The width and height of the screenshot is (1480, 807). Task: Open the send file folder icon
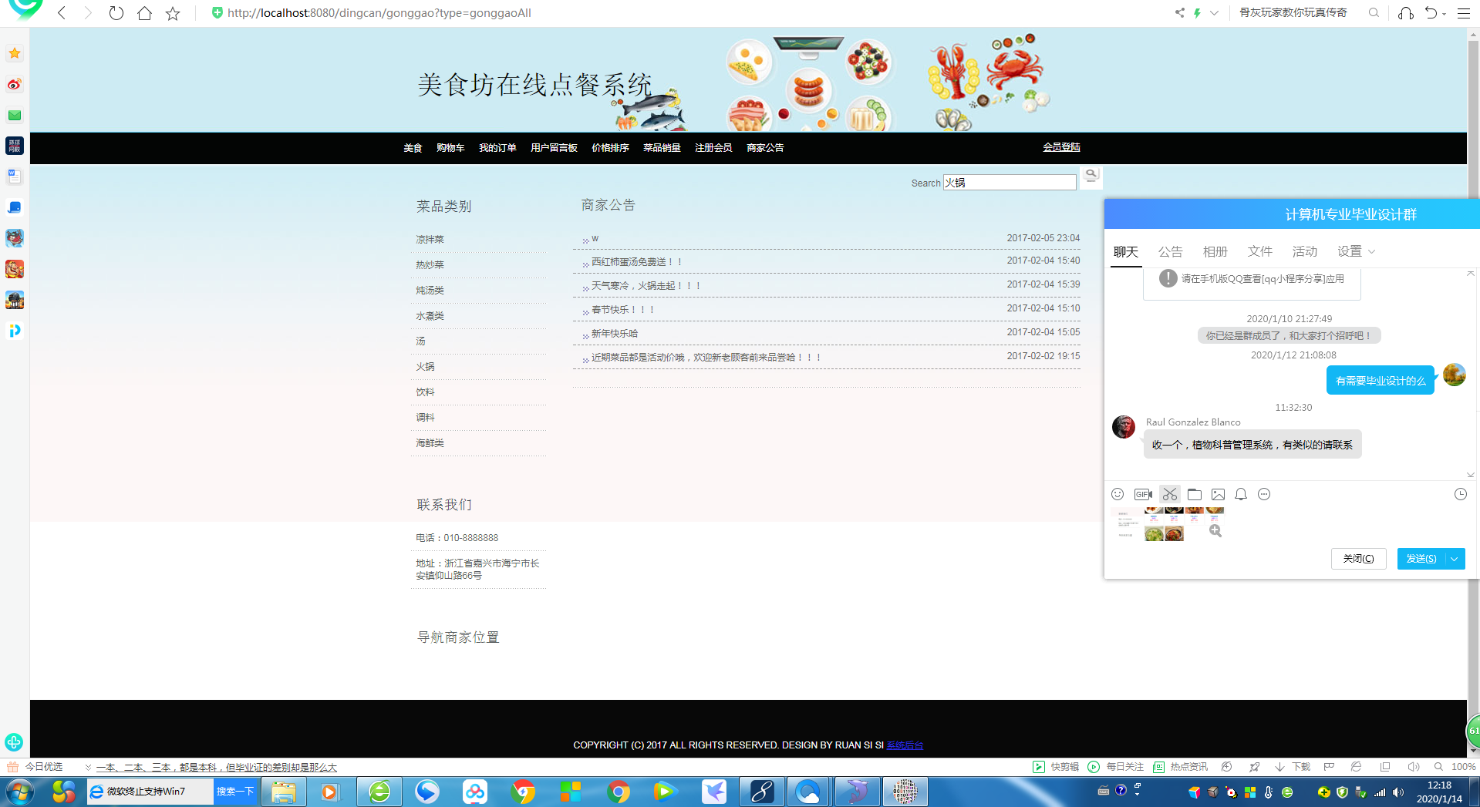tap(1195, 494)
